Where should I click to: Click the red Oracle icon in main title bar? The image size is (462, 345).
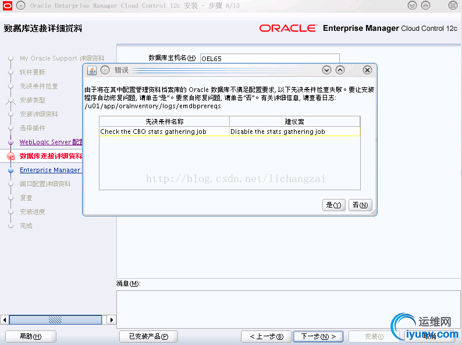click(x=8, y=6)
